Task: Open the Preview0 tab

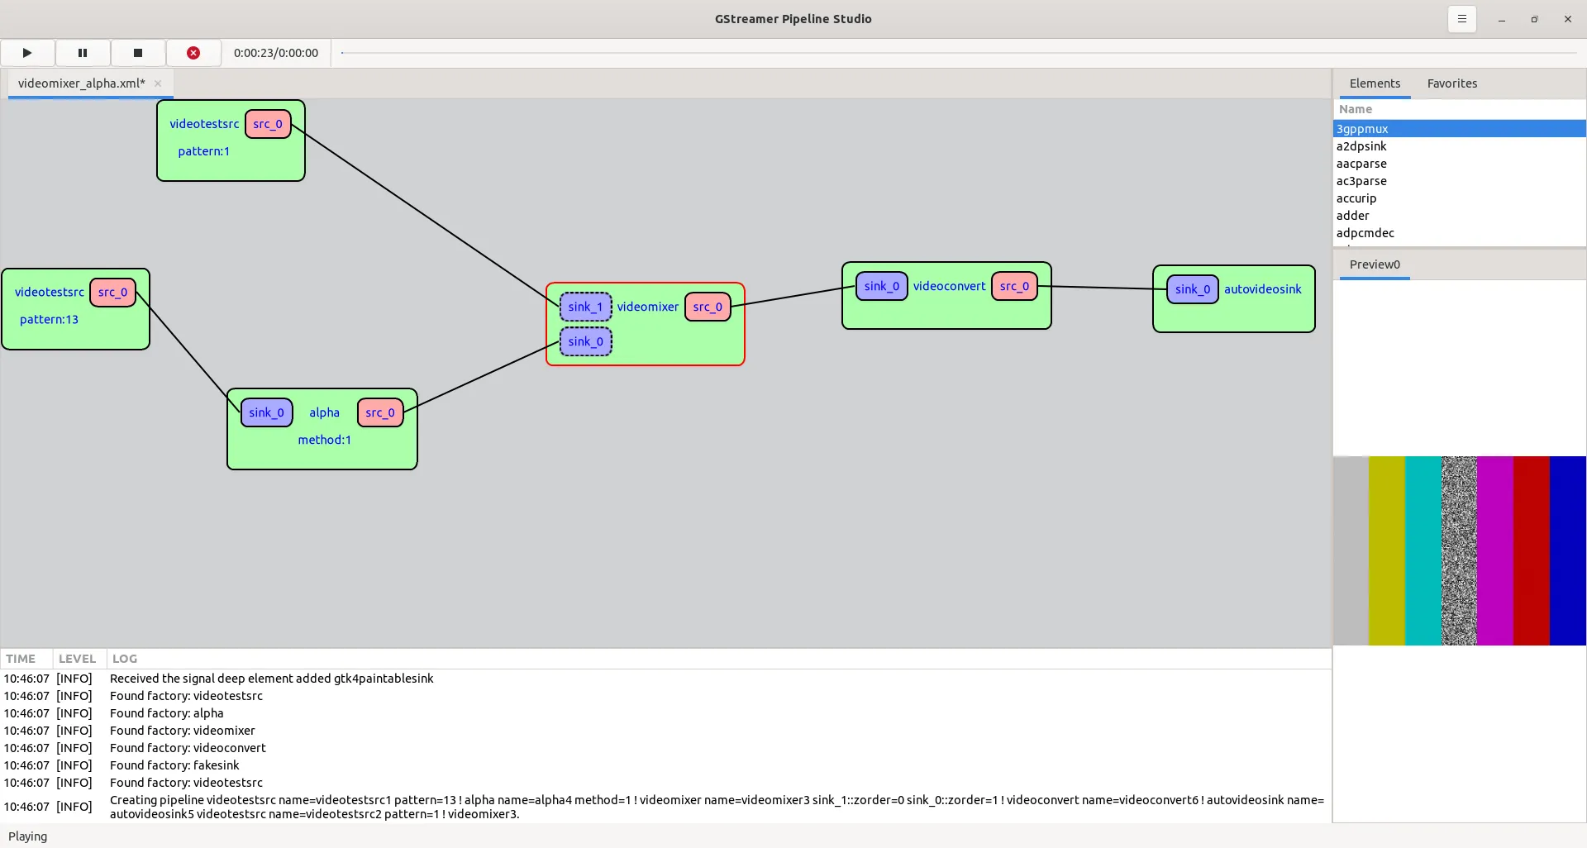Action: [1375, 264]
